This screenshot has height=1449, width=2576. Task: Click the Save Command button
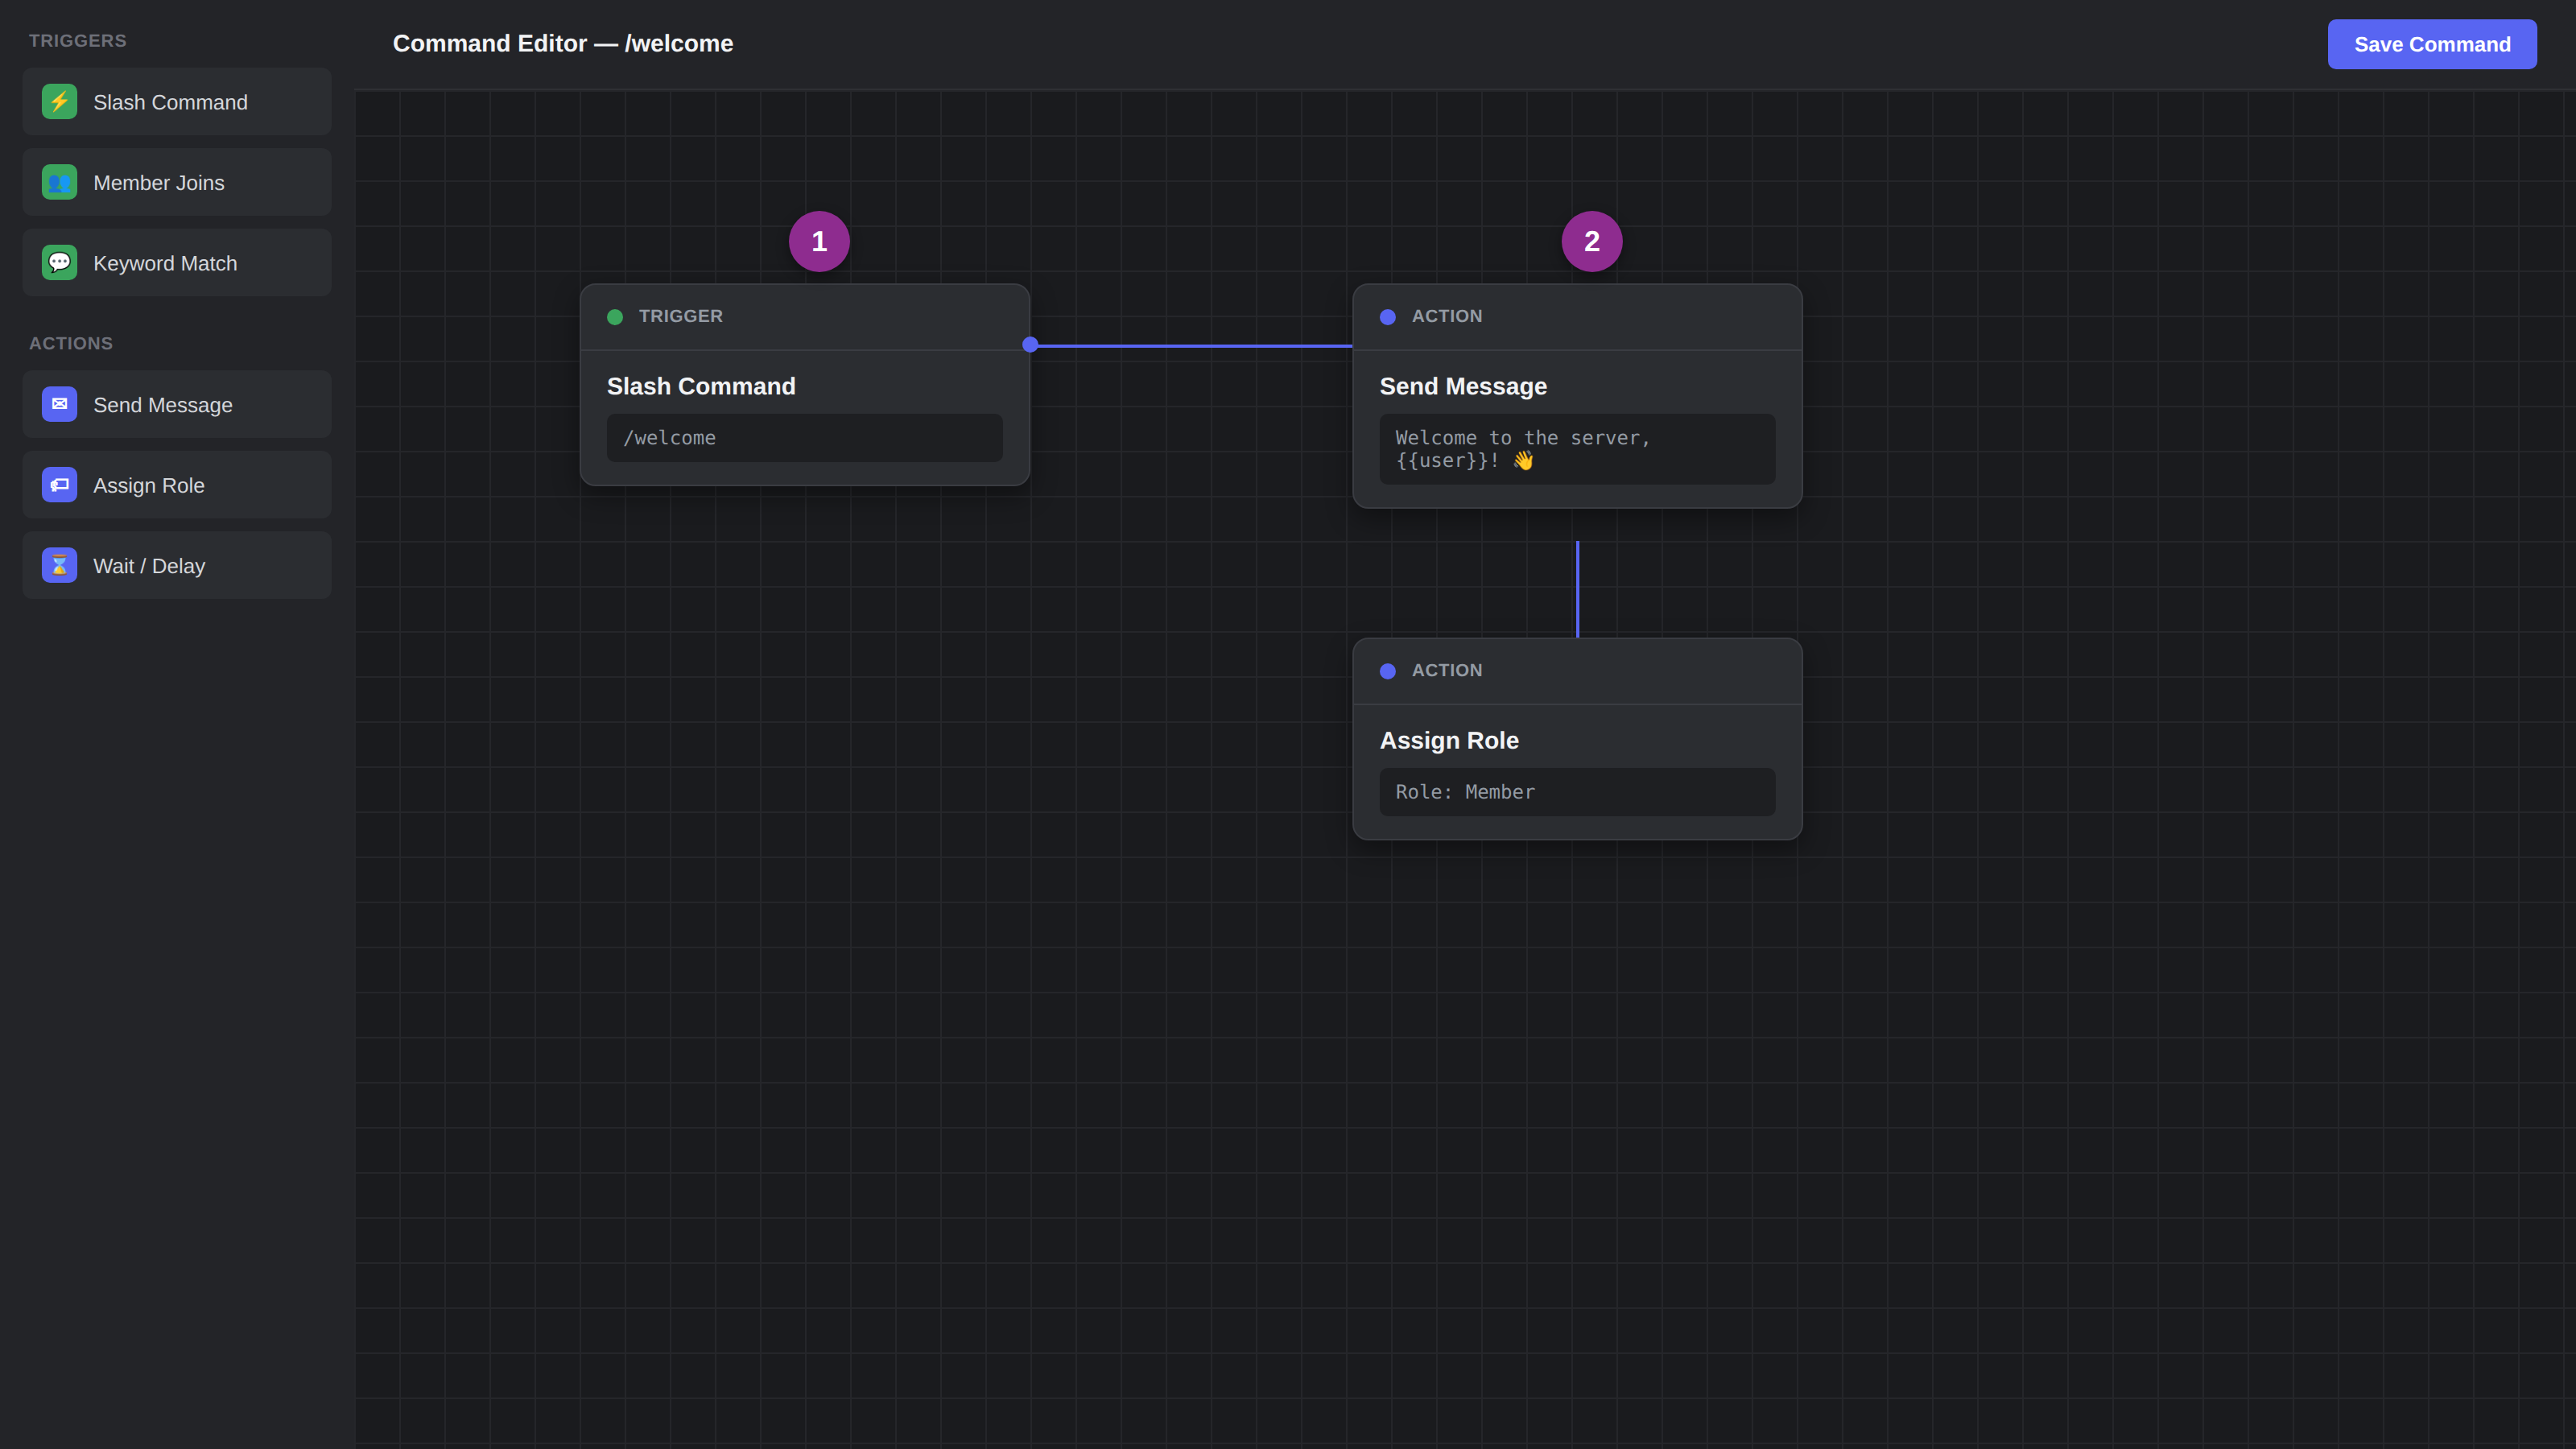(2432, 44)
